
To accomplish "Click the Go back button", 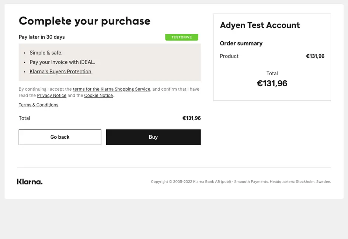I will 60,137.
